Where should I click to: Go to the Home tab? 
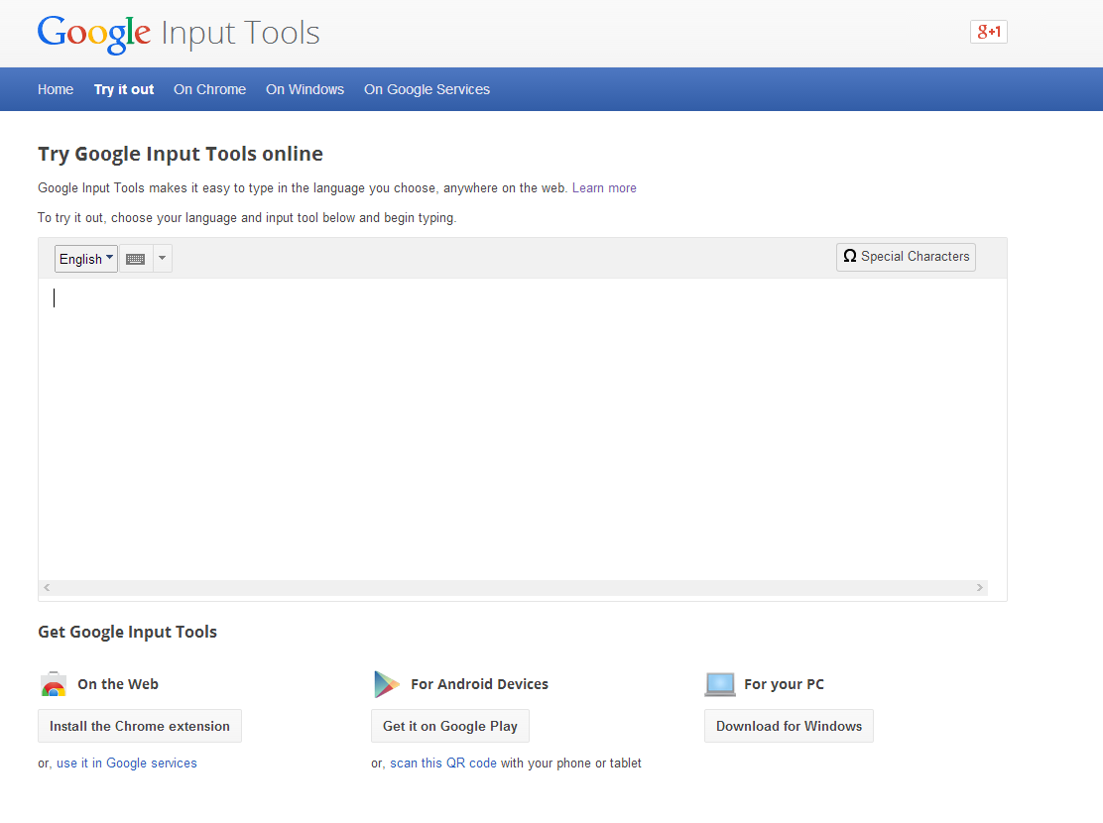[56, 89]
